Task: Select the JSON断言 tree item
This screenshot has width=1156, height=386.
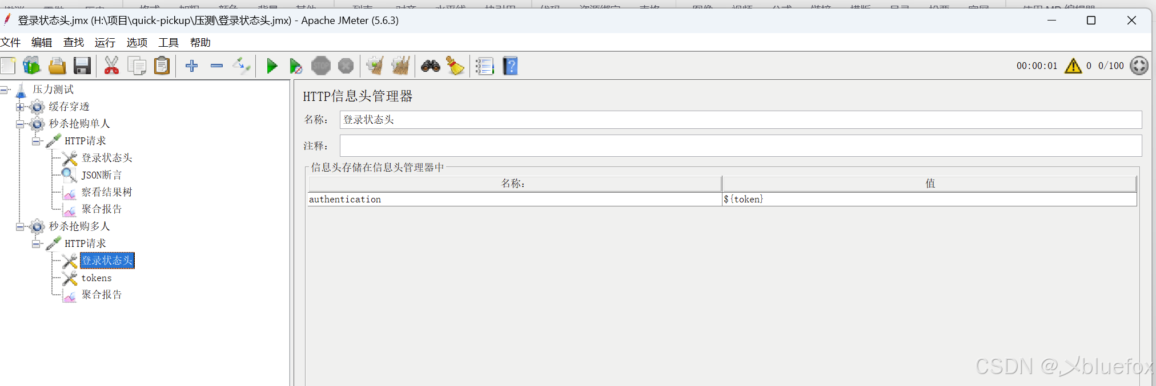Action: click(102, 175)
